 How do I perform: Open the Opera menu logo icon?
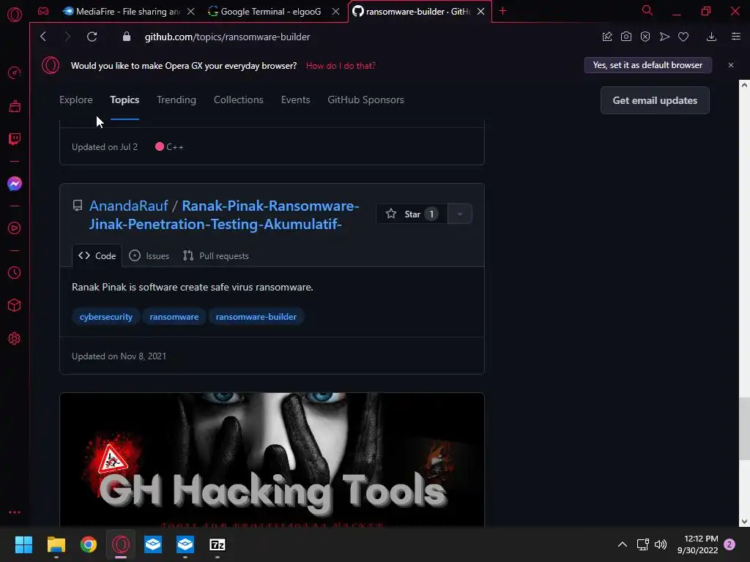point(15,15)
